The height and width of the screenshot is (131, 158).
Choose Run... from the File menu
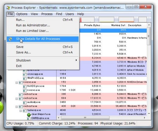tap(43, 20)
